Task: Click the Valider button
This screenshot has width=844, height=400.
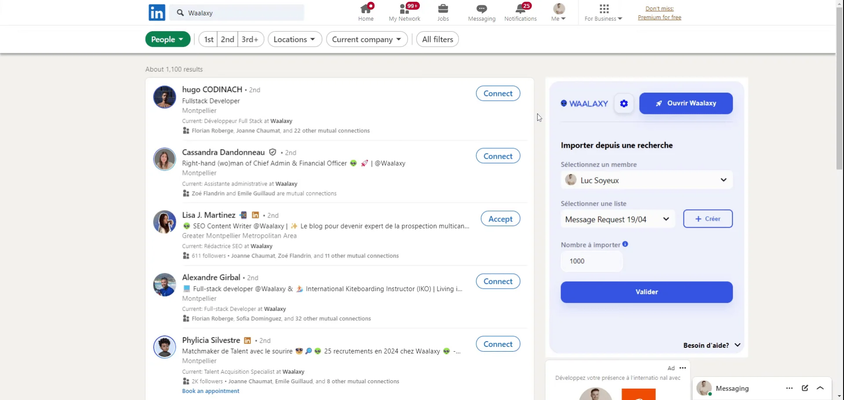Action: pos(647,292)
